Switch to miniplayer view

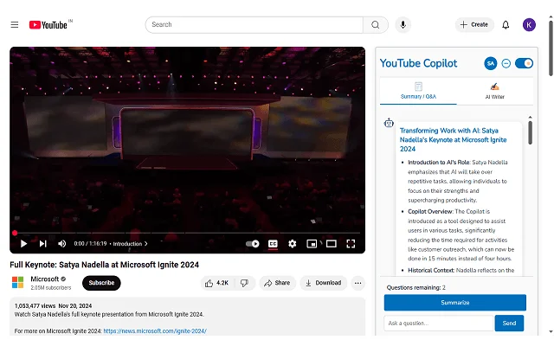[x=312, y=244]
